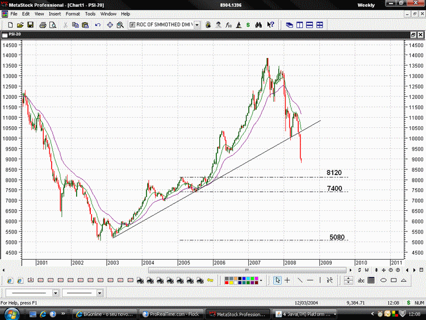Tile windows in stacked rows icon

[x=310, y=25]
